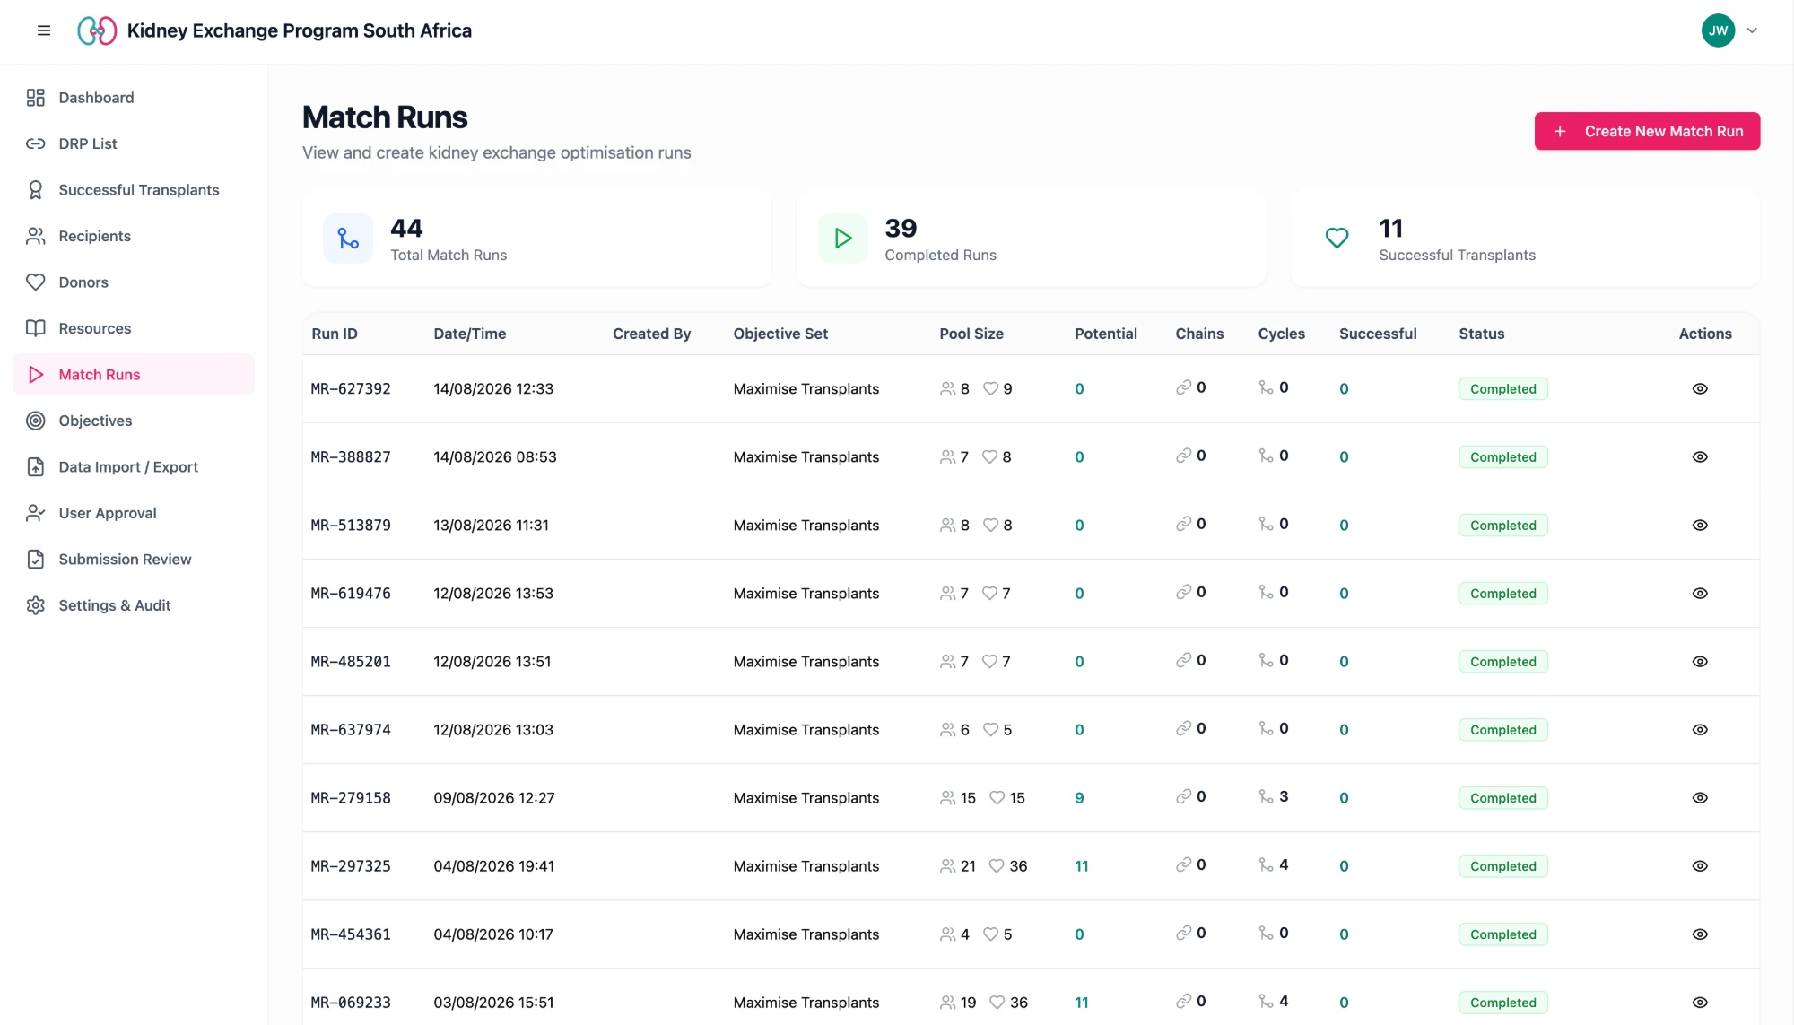Click the Completed Runs play icon

tap(842, 239)
